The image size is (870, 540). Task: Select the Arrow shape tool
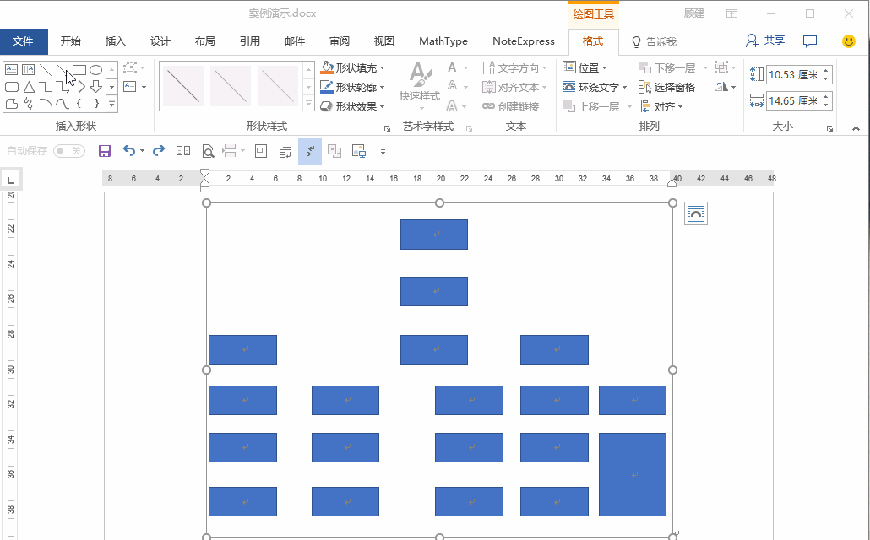pos(79,86)
